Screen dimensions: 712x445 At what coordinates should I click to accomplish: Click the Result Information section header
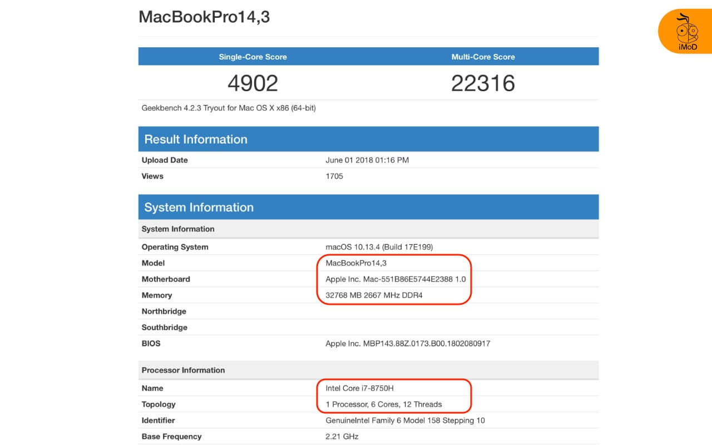point(195,139)
